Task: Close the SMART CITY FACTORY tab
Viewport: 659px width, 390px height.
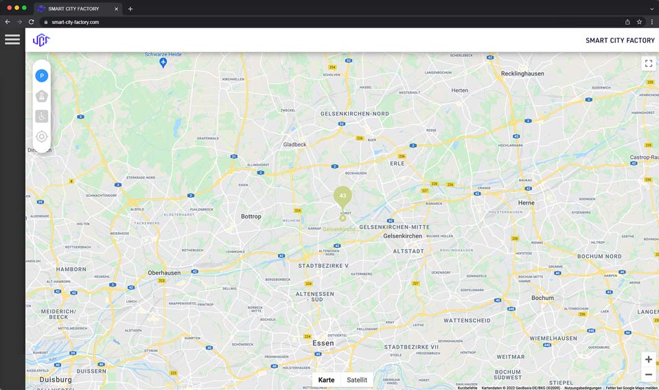Action: (117, 9)
